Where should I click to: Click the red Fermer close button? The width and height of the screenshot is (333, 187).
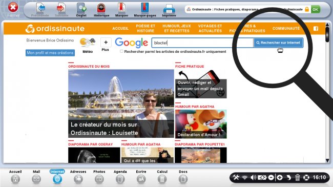13,8
